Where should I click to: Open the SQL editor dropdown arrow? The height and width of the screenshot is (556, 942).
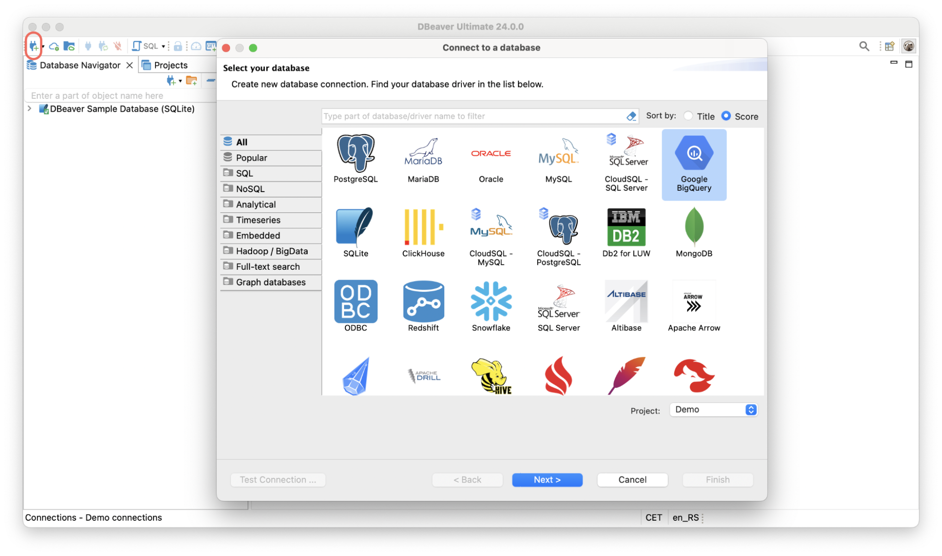tap(163, 46)
